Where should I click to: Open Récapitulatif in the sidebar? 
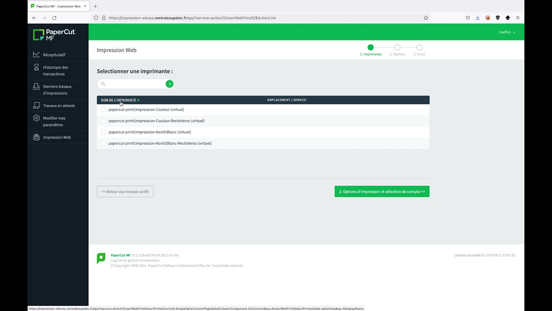coord(58,55)
